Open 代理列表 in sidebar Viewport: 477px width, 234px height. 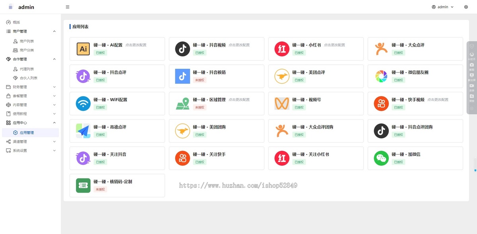coord(31,69)
